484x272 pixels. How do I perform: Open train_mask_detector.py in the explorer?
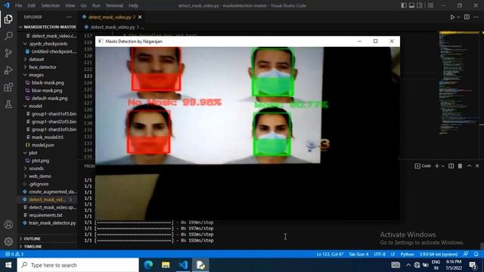click(52, 223)
